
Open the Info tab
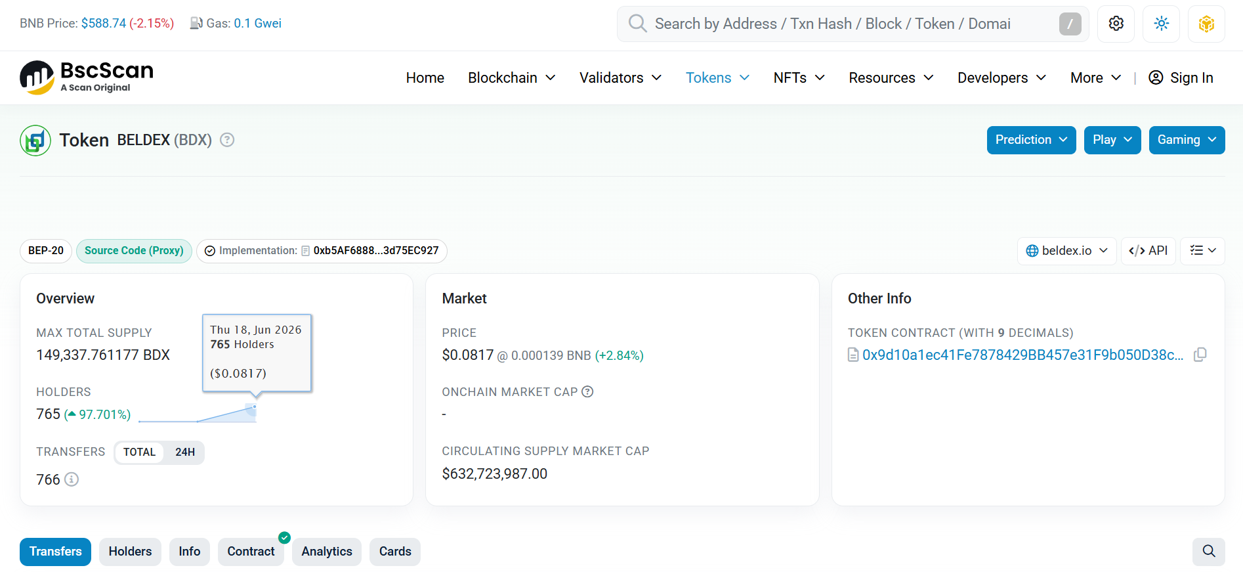(x=190, y=552)
